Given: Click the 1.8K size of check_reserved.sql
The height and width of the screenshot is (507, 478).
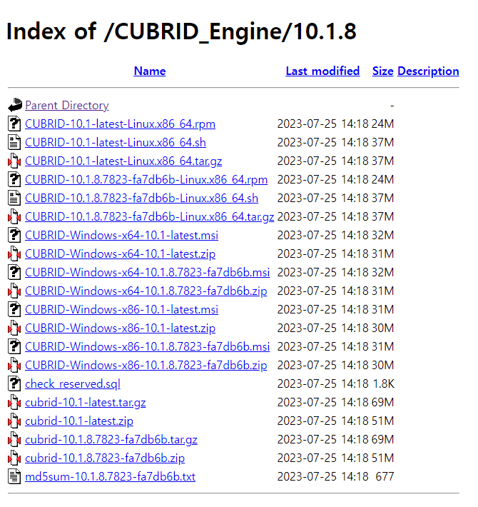Looking at the screenshot, I should pos(383,383).
